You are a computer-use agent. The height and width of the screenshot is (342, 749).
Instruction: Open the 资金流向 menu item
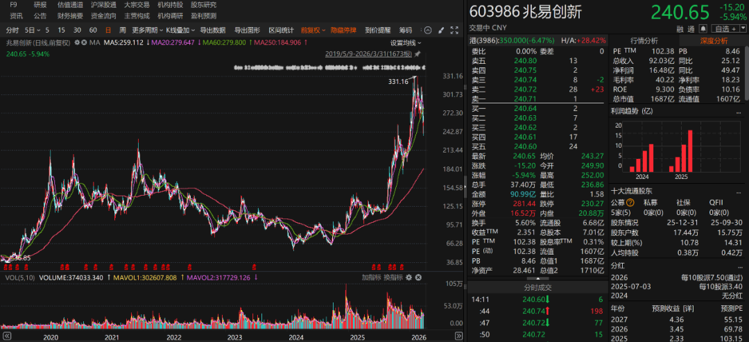click(103, 15)
